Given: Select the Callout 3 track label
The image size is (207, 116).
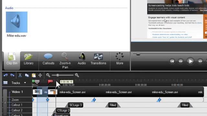Looking at the screenshot, I should pyautogui.click(x=17, y=115).
